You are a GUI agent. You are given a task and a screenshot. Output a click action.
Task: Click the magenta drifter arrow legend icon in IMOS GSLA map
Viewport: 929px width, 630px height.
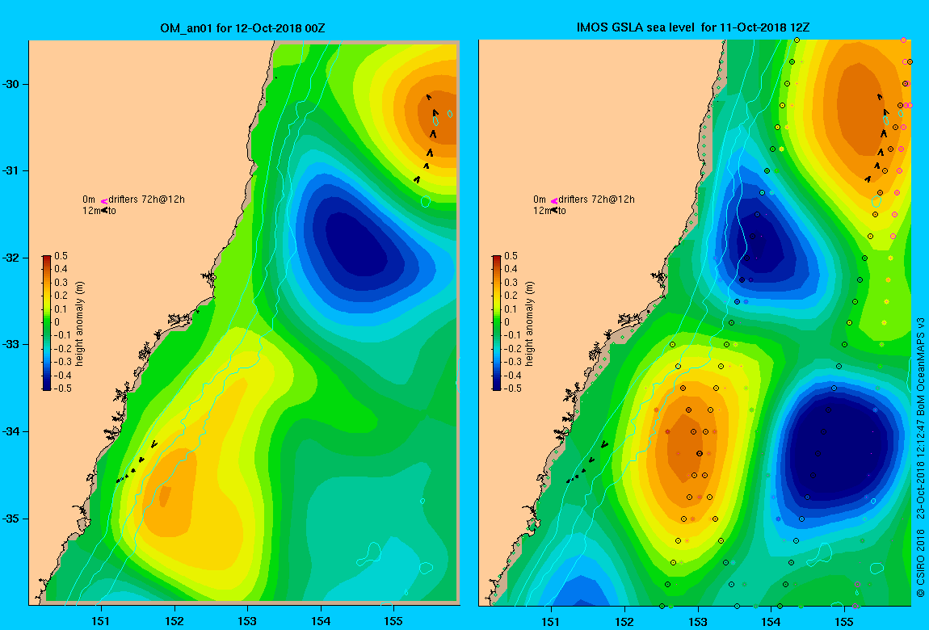click(554, 201)
